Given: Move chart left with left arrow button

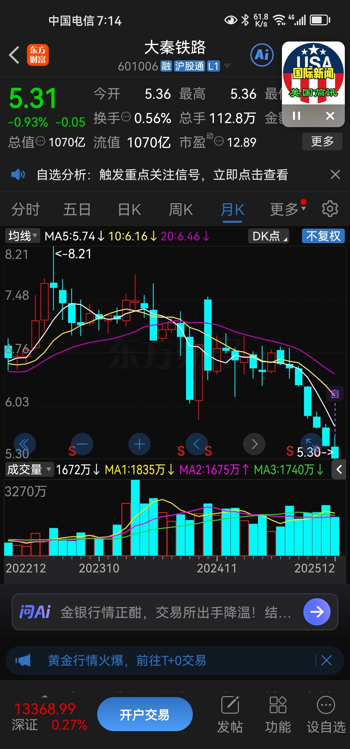Looking at the screenshot, I should (x=197, y=444).
